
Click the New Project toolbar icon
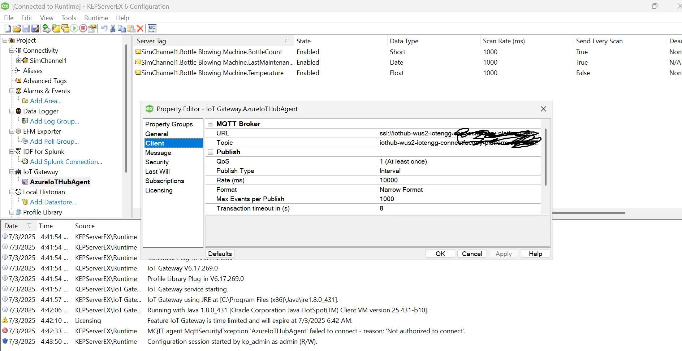tap(8, 29)
